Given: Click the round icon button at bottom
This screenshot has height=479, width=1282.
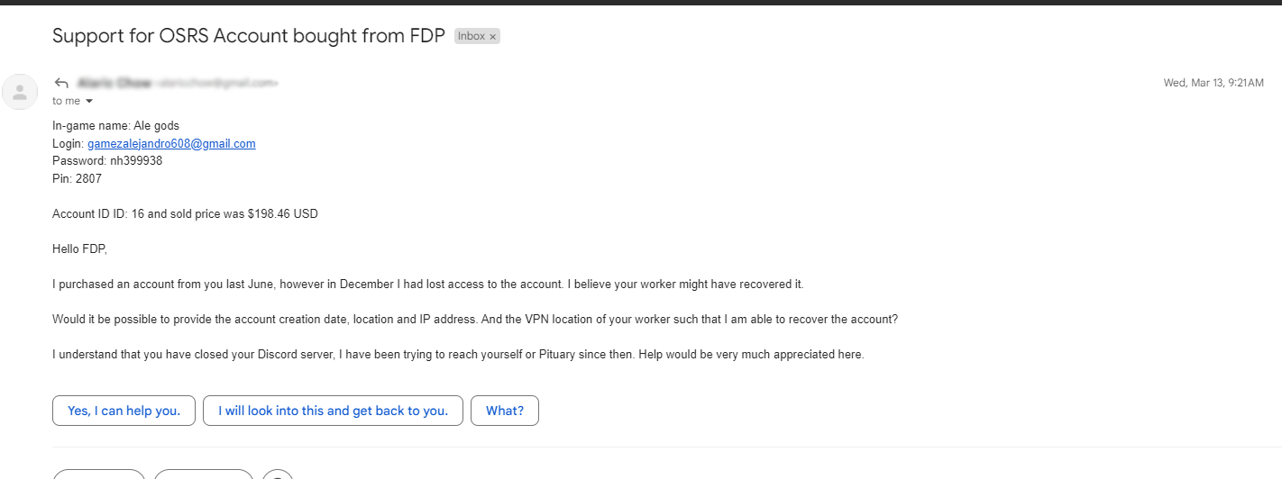Looking at the screenshot, I should [278, 474].
